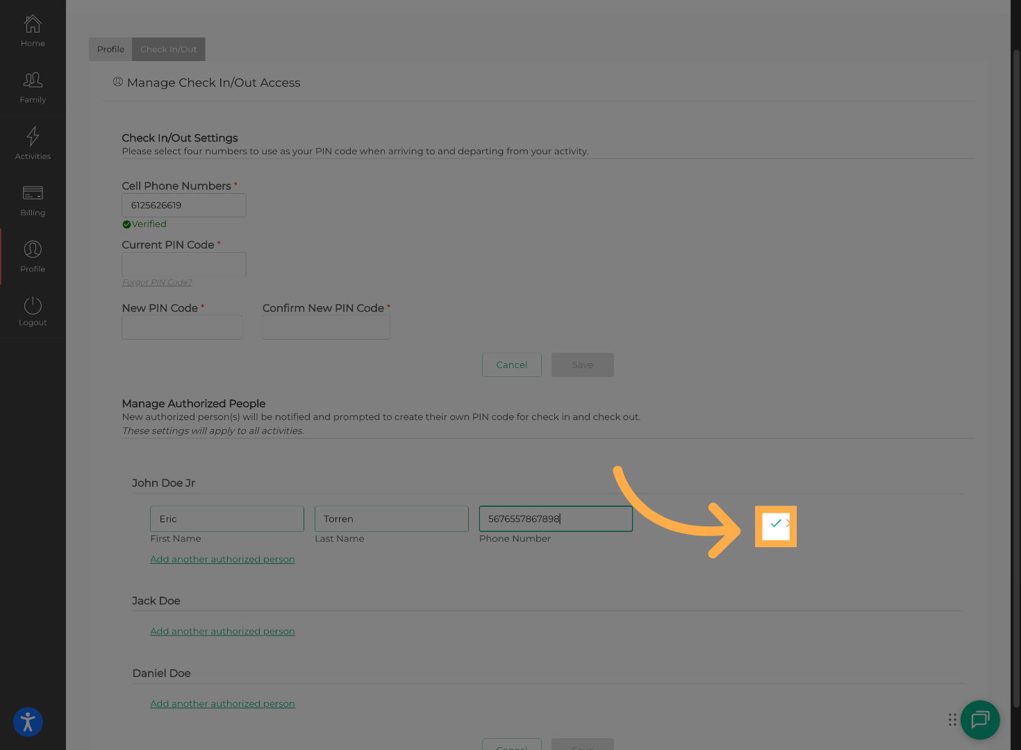Add another authorized person for Jack Doe
Image resolution: width=1021 pixels, height=750 pixels.
coord(222,631)
